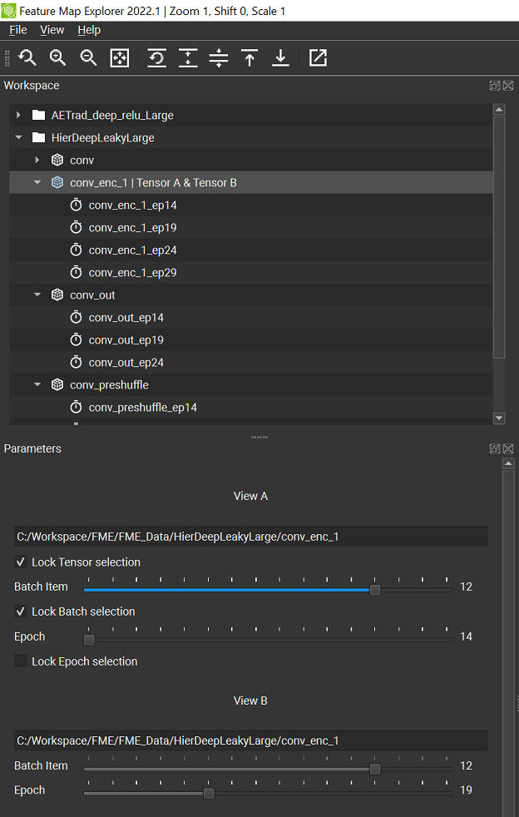Click the View A tensor path field
519x817 pixels.
250,536
